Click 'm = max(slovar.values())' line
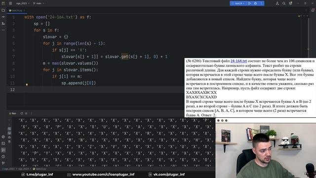Screen dimensions: 316x178 [x=71, y=63]
